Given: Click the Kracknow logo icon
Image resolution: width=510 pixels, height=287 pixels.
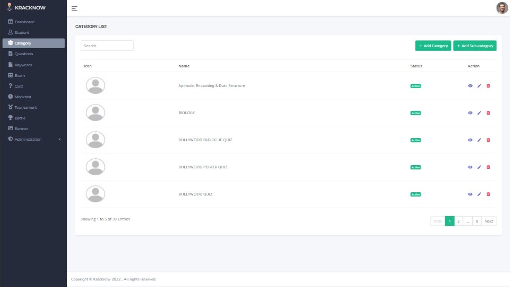Looking at the screenshot, I should coord(10,7).
